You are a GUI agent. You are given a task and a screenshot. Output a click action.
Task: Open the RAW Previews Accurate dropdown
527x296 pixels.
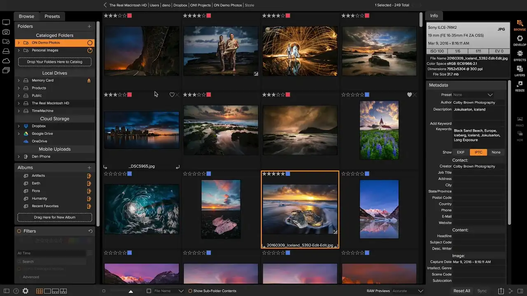click(x=420, y=291)
